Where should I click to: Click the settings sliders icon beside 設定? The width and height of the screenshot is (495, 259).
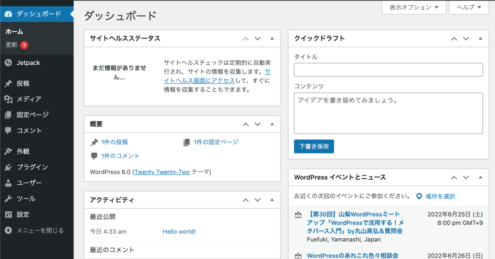tap(9, 215)
